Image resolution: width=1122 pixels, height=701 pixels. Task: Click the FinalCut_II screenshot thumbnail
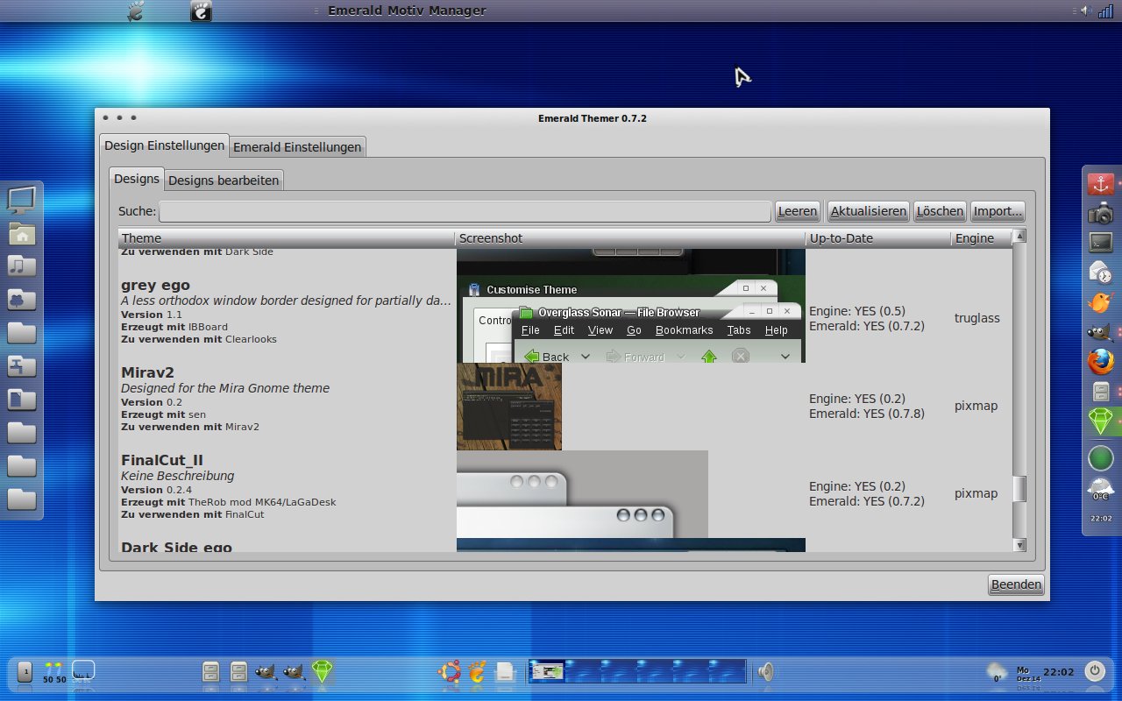pos(582,494)
